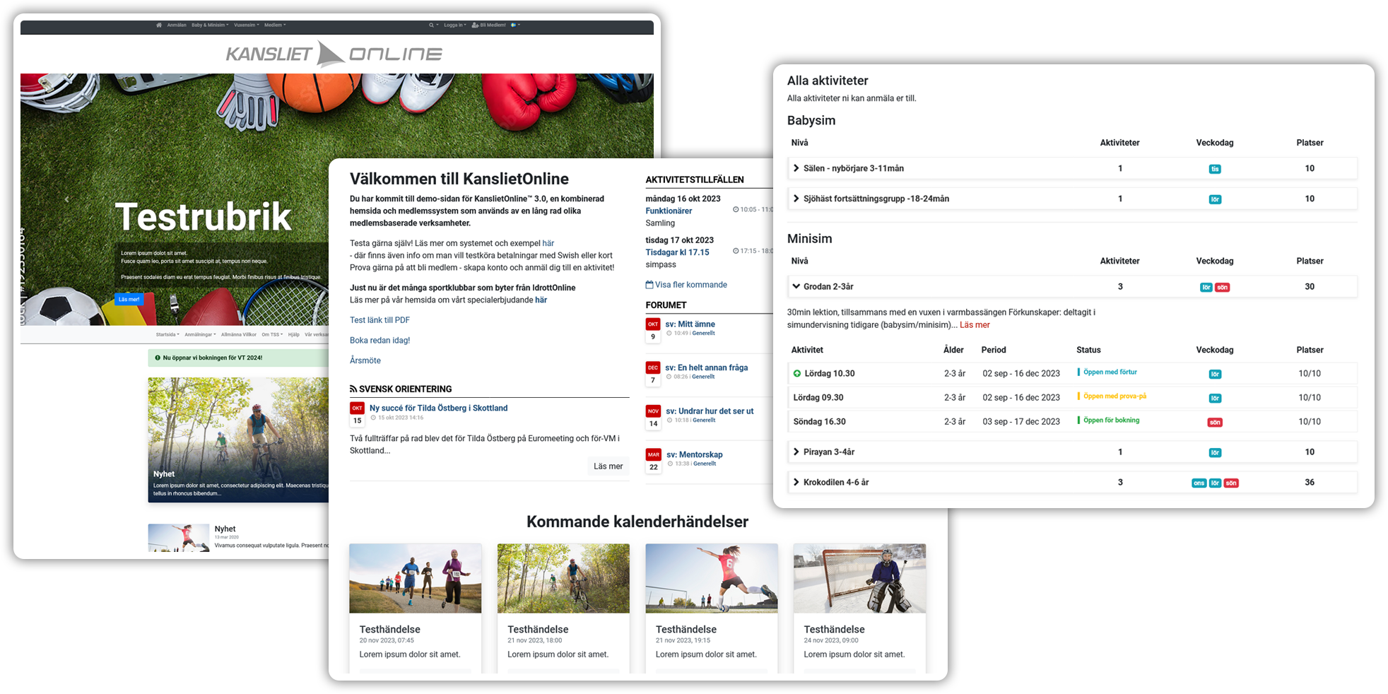Click the DEC 7 date badge in Forumet
1388x694 pixels.
(x=653, y=374)
